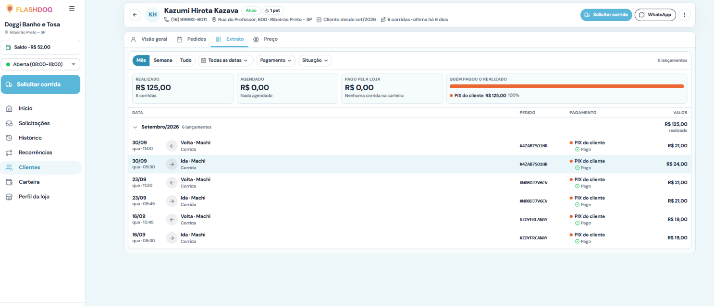The width and height of the screenshot is (714, 306).
Task: Click the KH client avatar
Action: 153,15
